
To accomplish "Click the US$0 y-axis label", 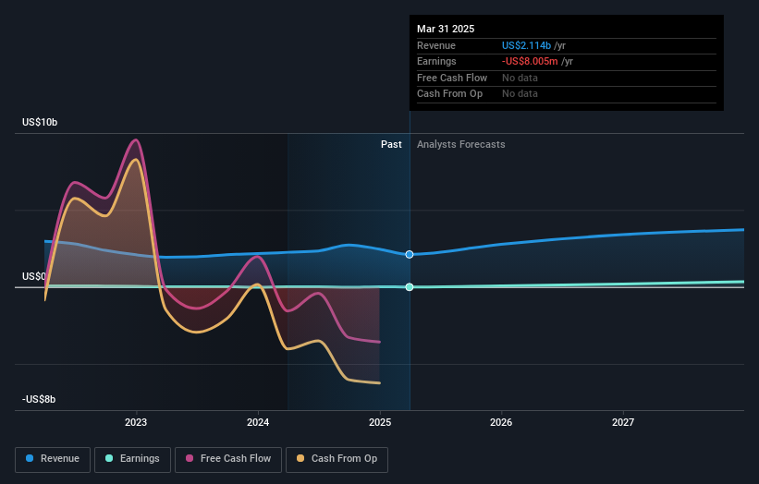I will tap(34, 276).
